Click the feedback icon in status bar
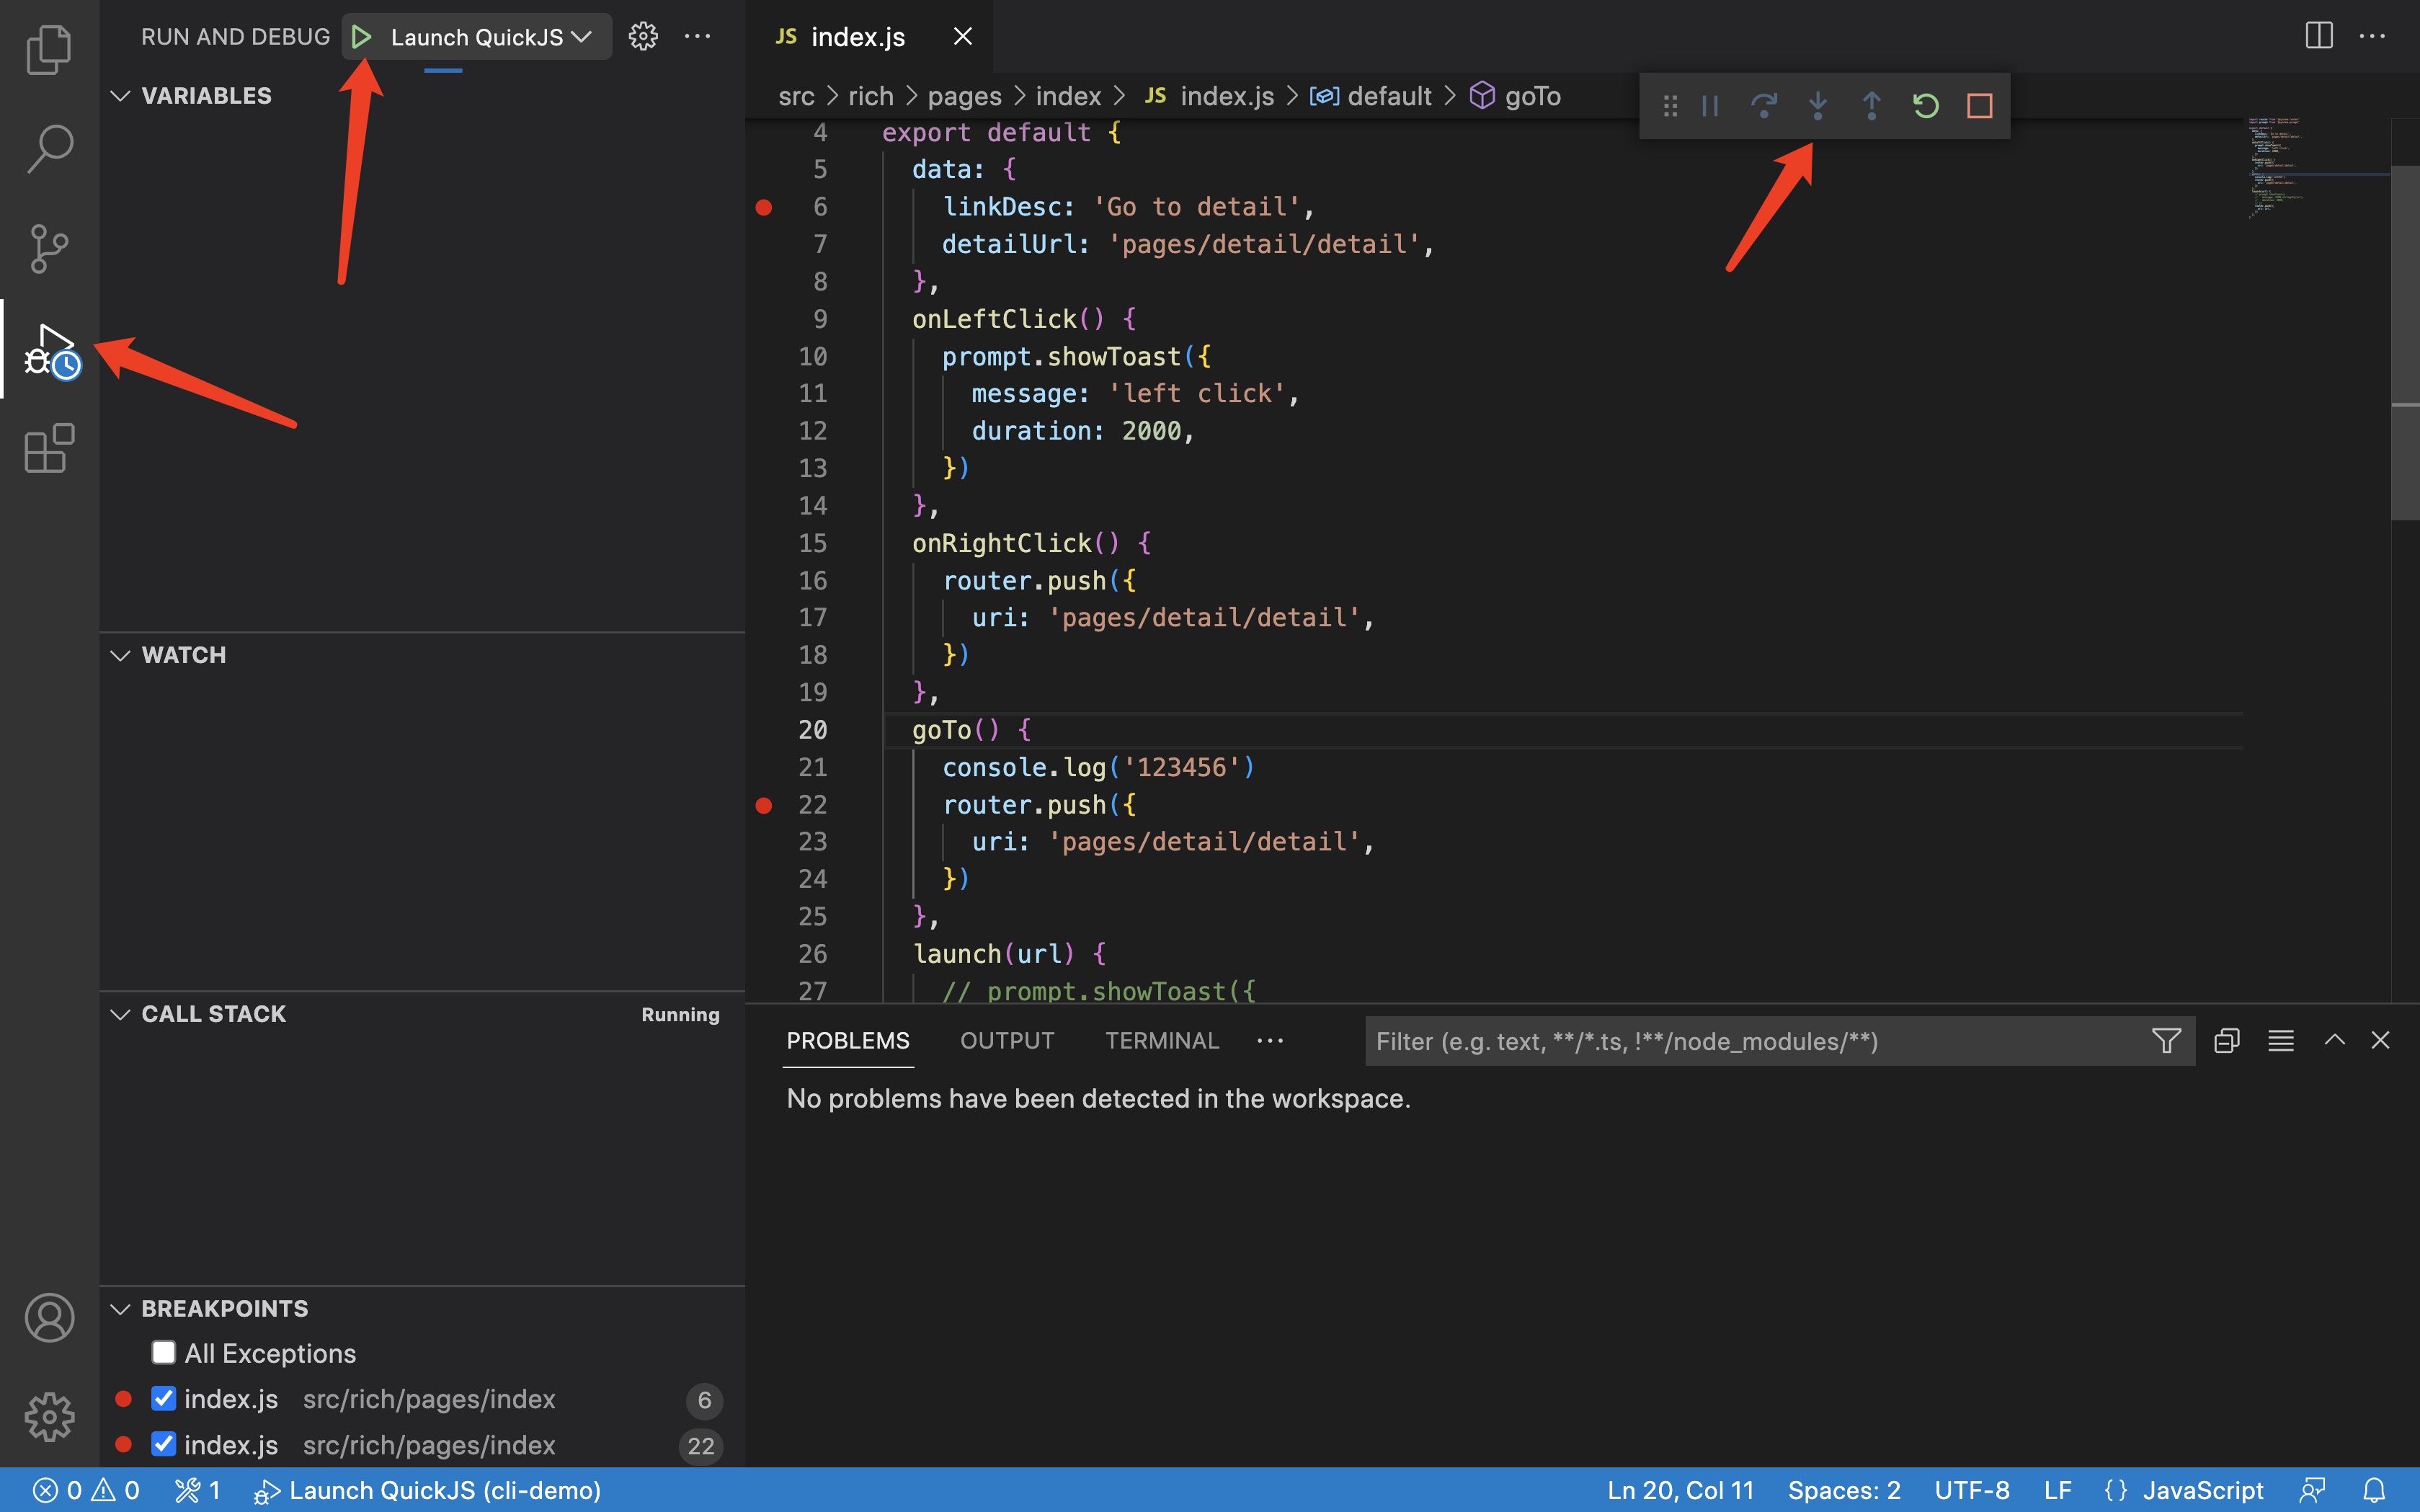The height and width of the screenshot is (1512, 2420). point(2312,1490)
